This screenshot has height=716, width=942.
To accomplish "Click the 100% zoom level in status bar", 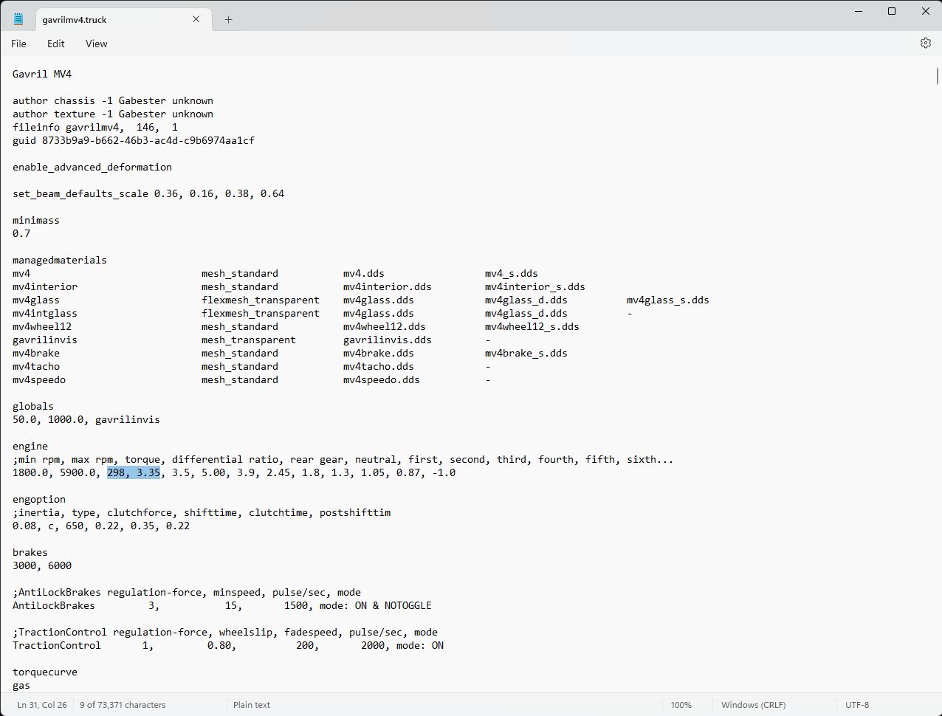I will coord(681,705).
